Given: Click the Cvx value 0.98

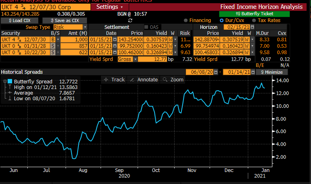Looking at the screenshot, I should (x=282, y=53).
